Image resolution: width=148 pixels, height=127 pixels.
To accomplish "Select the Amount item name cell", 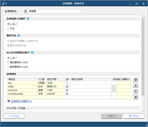I will (22, 90).
